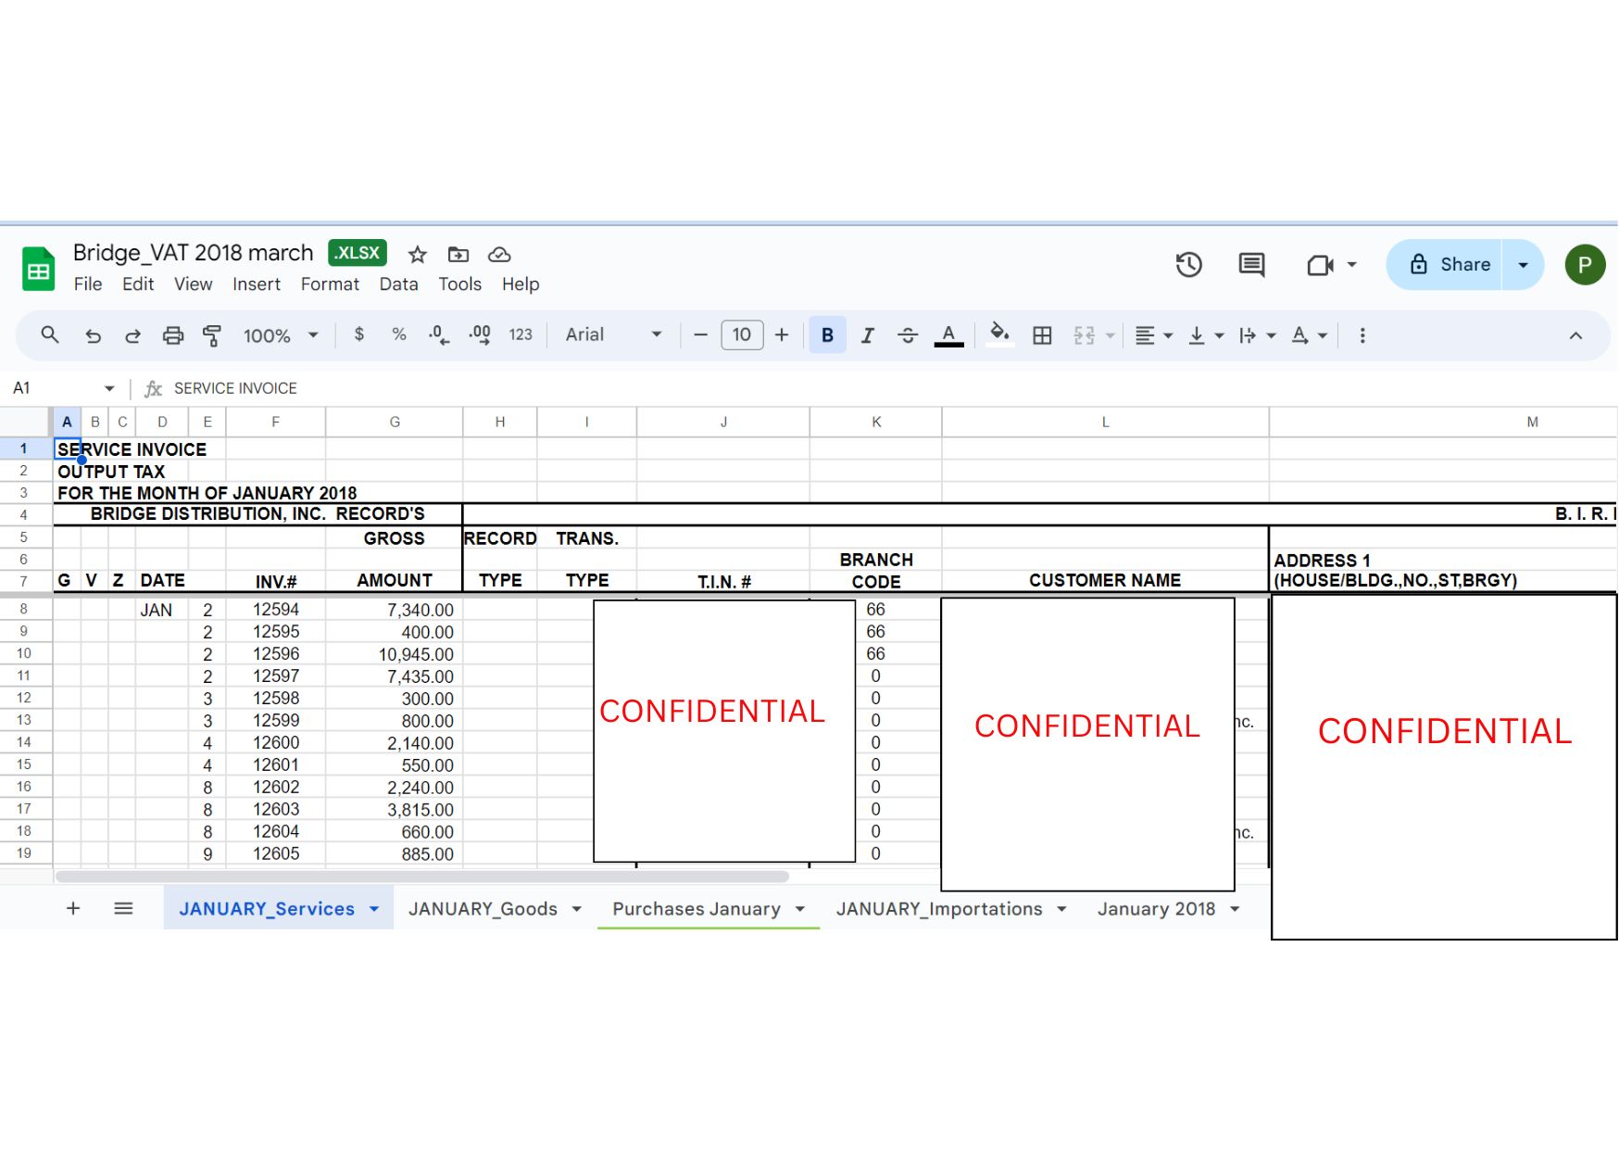Open the Data menu
Image resolution: width=1619 pixels, height=1149 pixels.
click(398, 284)
